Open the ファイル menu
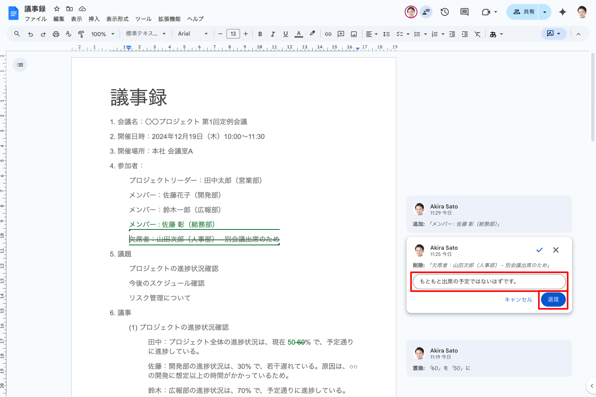596x397 pixels. pyautogui.click(x=36, y=19)
